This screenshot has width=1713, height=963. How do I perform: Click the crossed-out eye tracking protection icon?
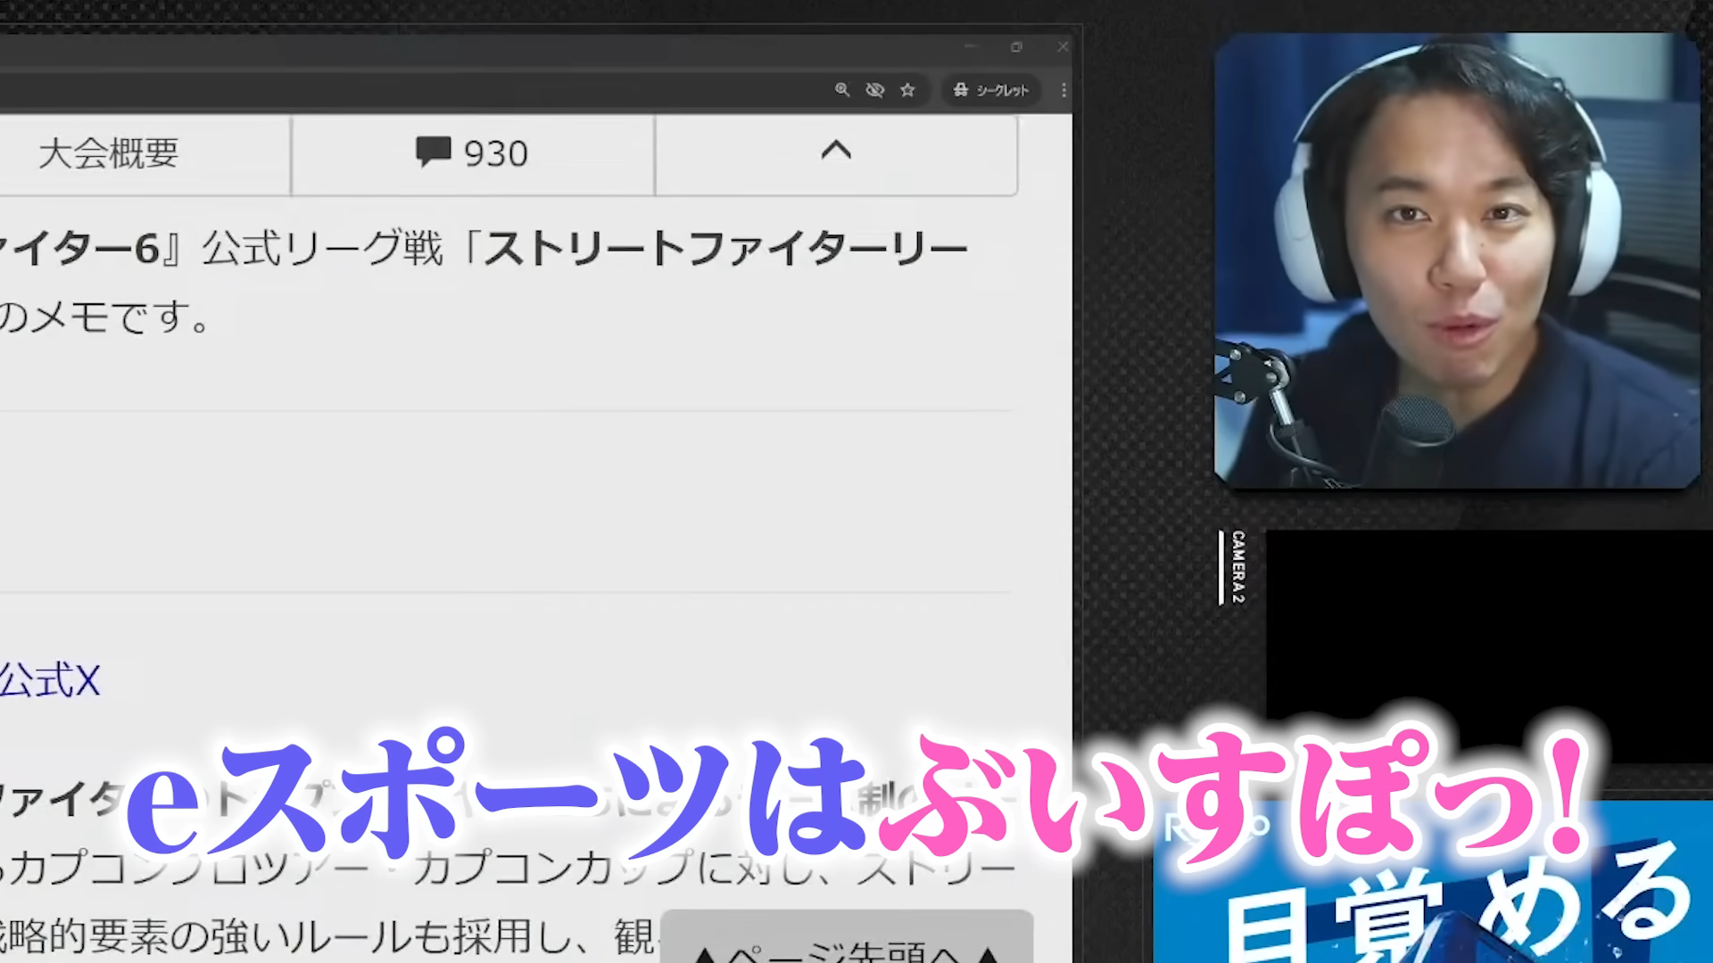coord(874,90)
